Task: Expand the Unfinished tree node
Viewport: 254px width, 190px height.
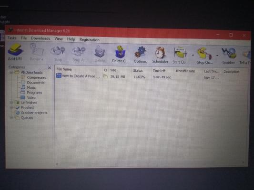Action: tap(11, 103)
